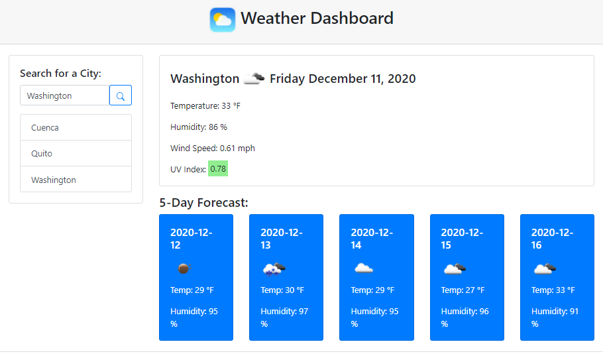The image size is (603, 354).
Task: Click the cloud icon beside Washington heading
Action: coord(254,78)
